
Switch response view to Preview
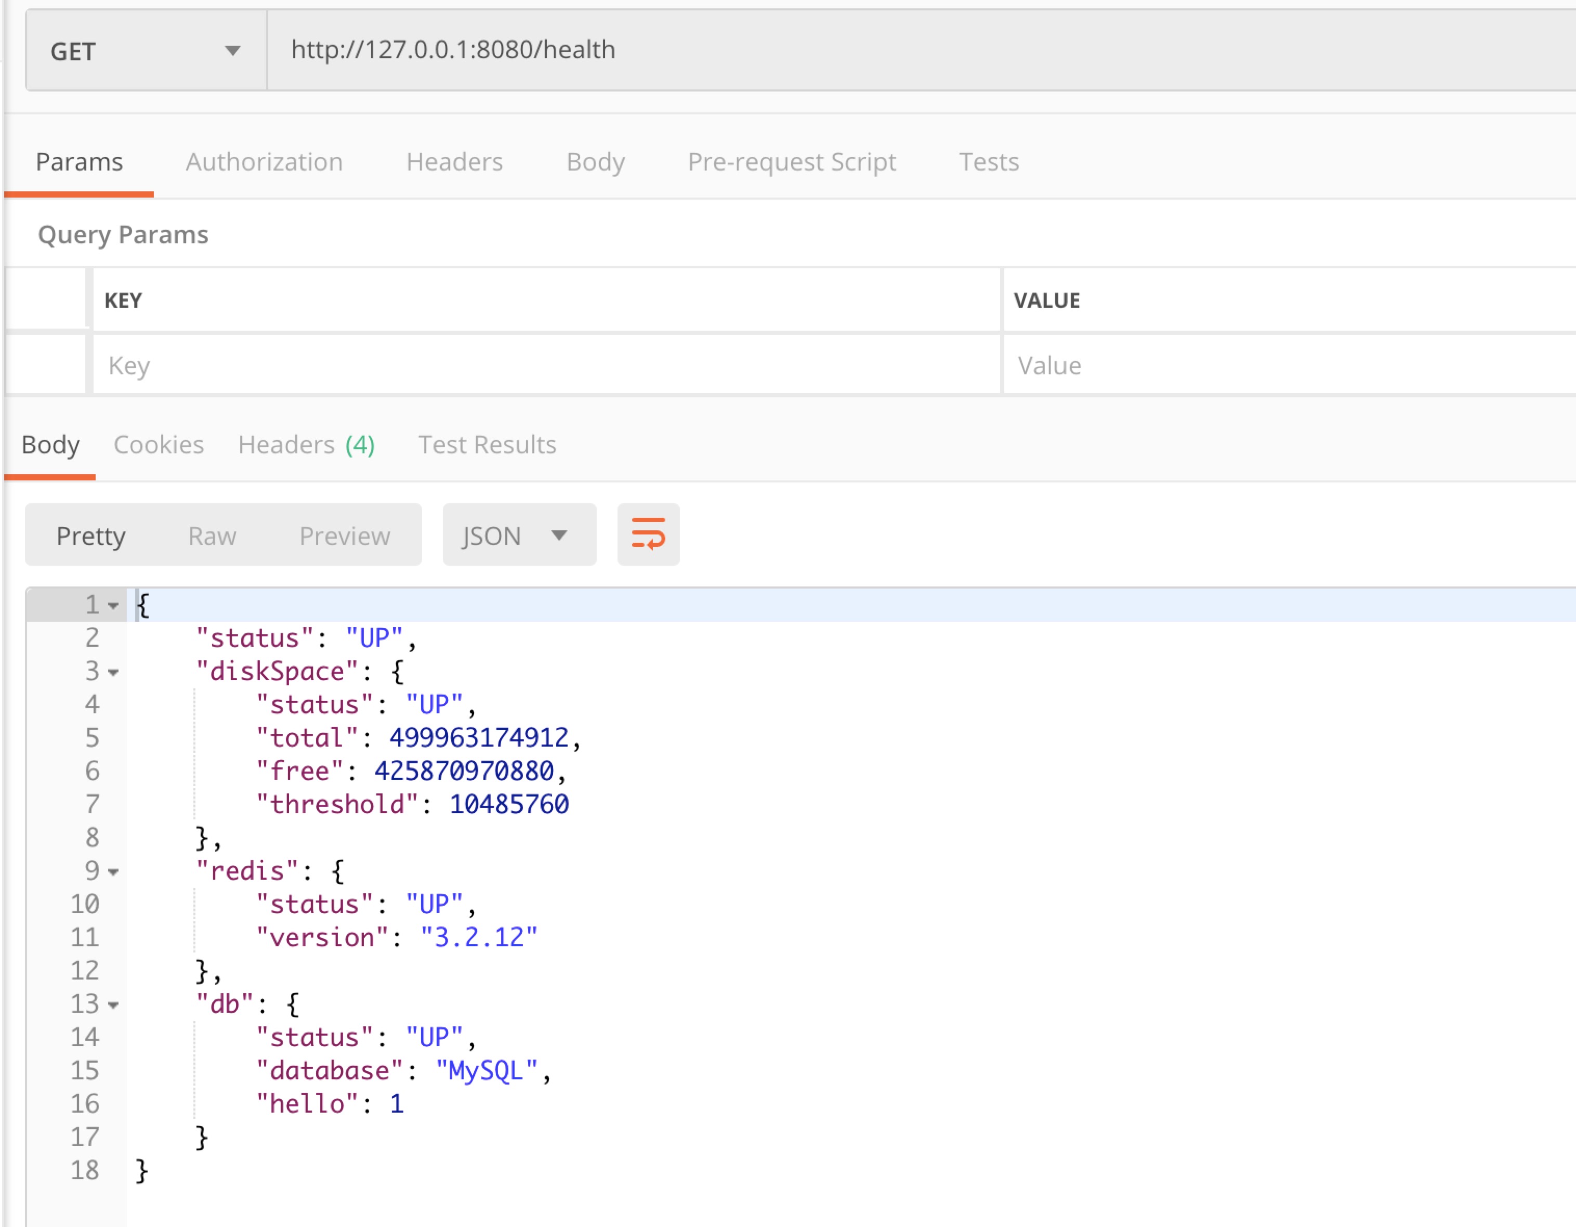[344, 535]
